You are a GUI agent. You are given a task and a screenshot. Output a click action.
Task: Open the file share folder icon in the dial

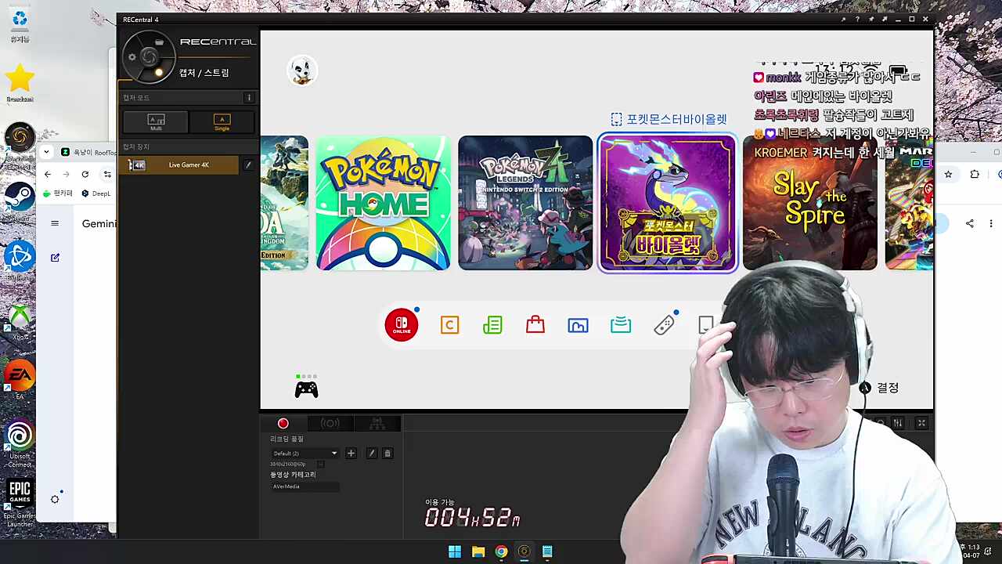[159, 42]
